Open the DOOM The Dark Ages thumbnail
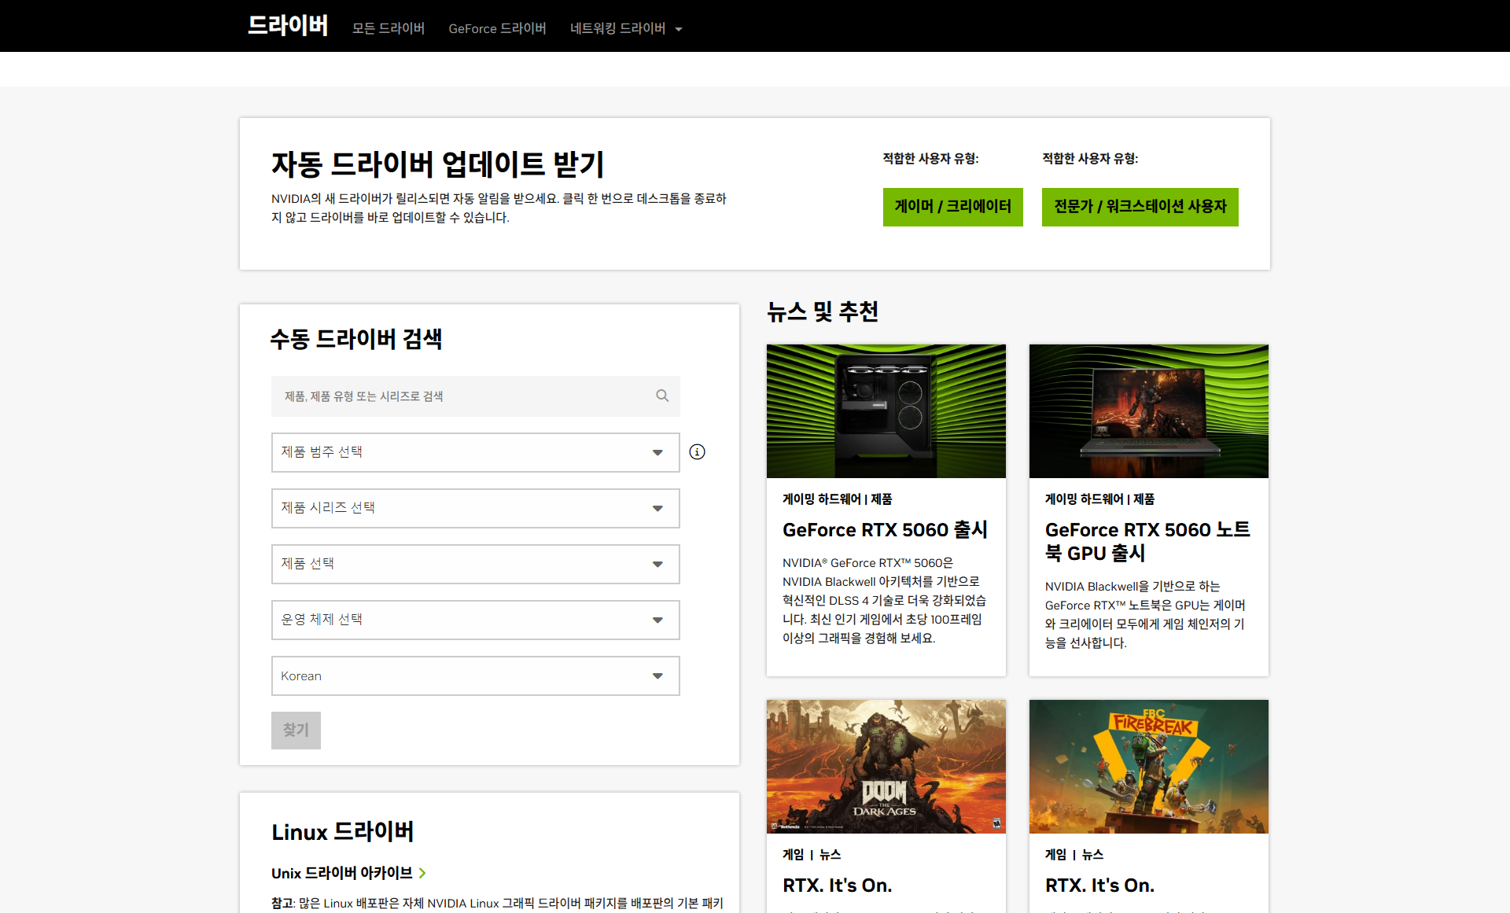Image resolution: width=1510 pixels, height=913 pixels. coord(886,767)
